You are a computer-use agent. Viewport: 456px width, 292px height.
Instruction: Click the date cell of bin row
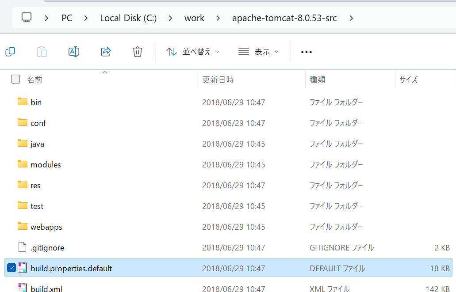[x=234, y=102]
